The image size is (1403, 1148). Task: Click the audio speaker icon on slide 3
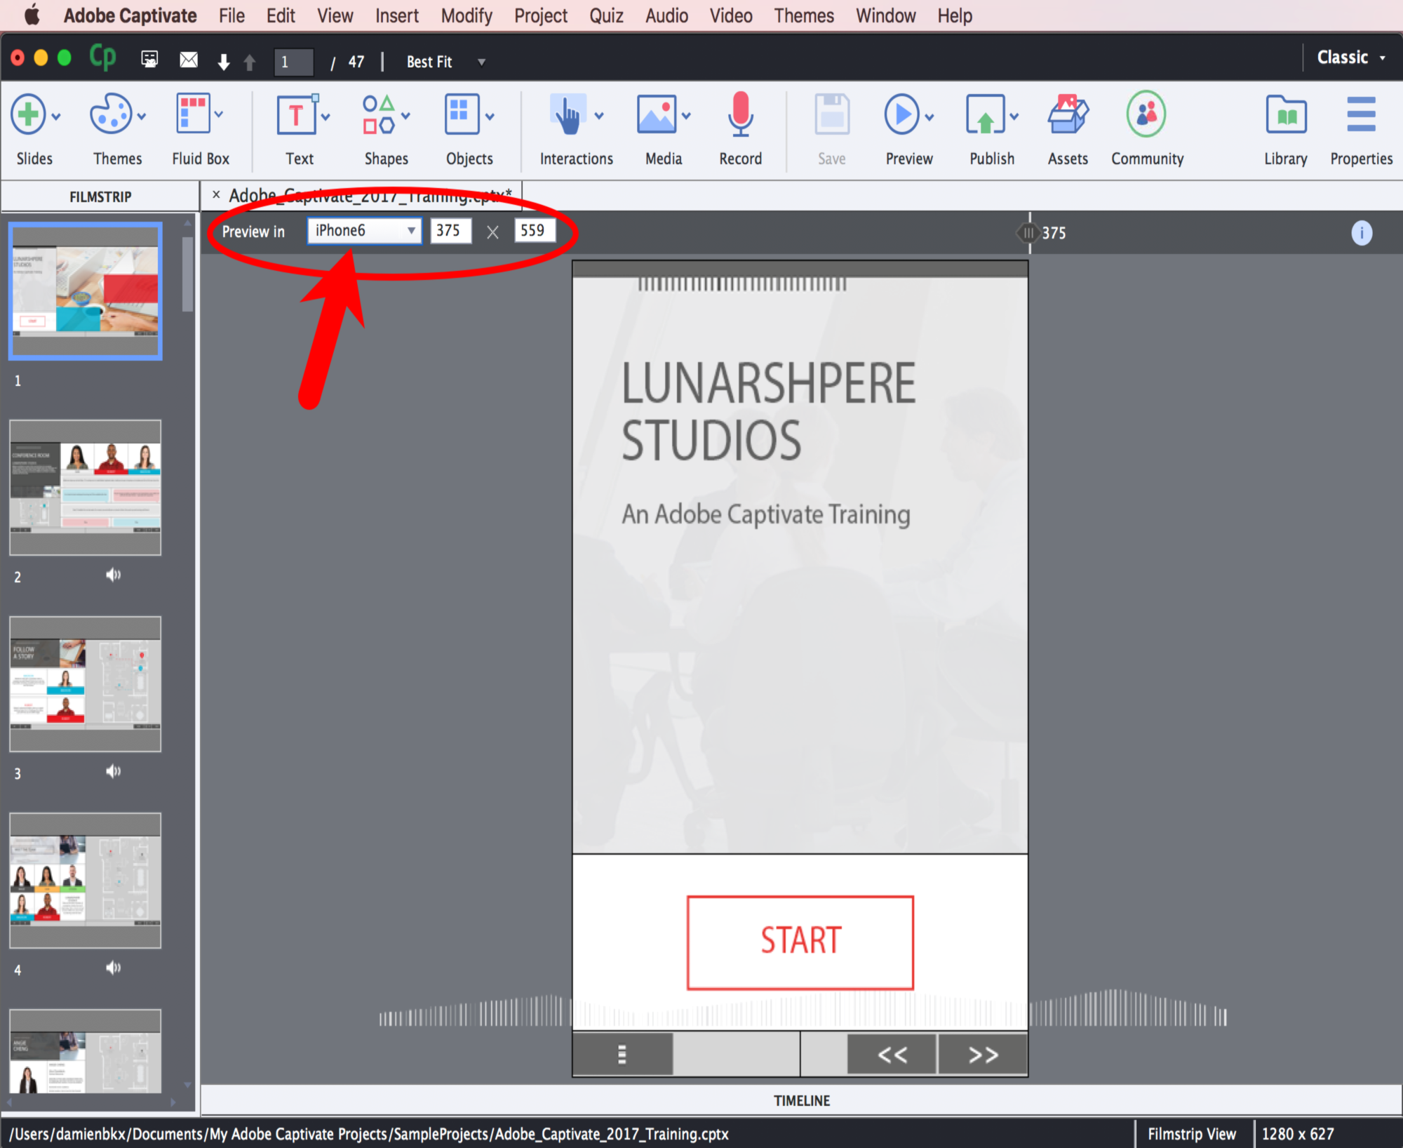click(113, 771)
